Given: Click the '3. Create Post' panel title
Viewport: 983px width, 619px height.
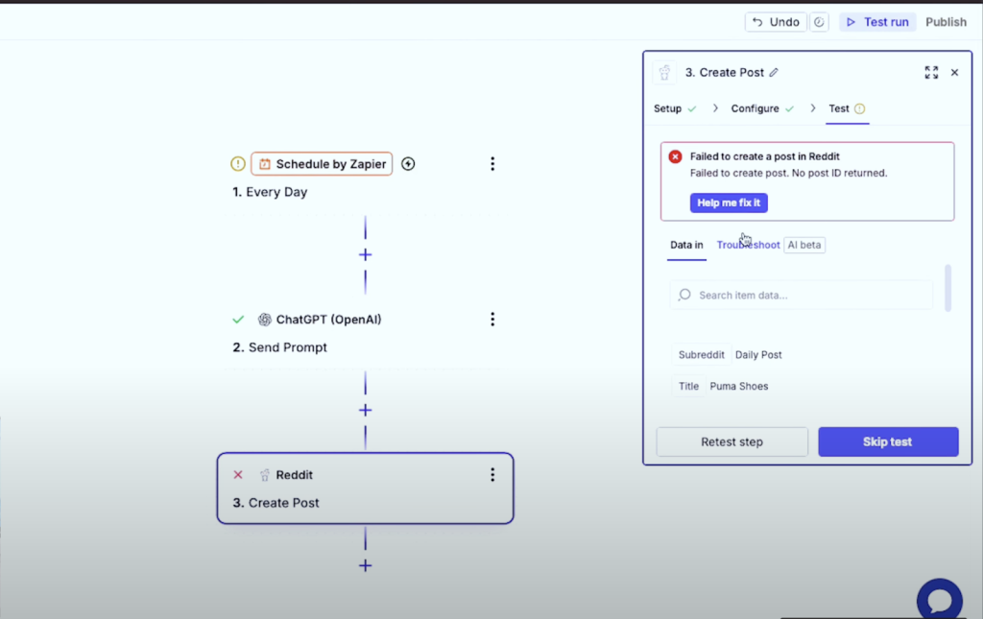Looking at the screenshot, I should pyautogui.click(x=724, y=73).
